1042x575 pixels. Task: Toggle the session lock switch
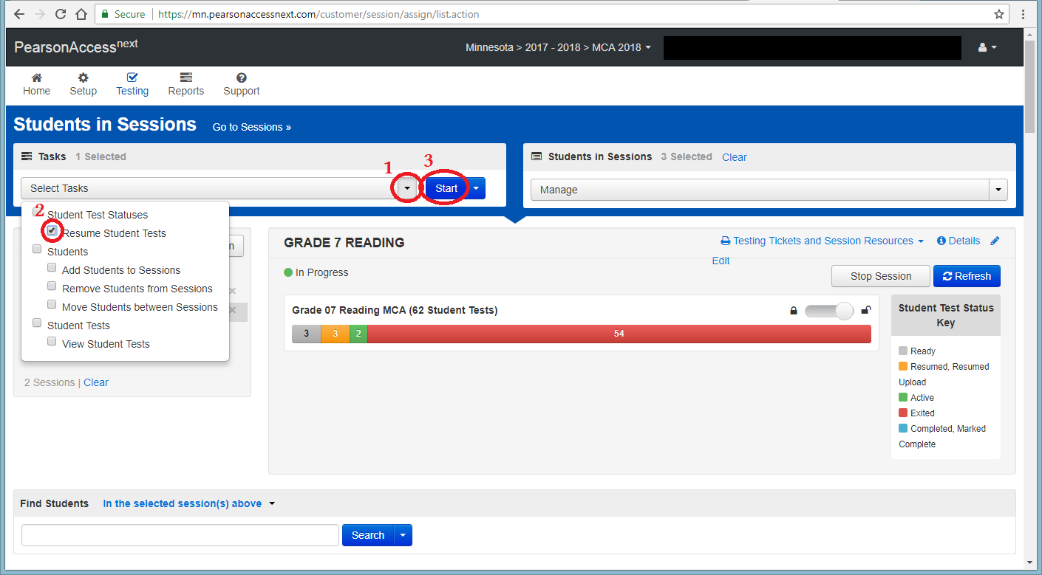(x=828, y=311)
